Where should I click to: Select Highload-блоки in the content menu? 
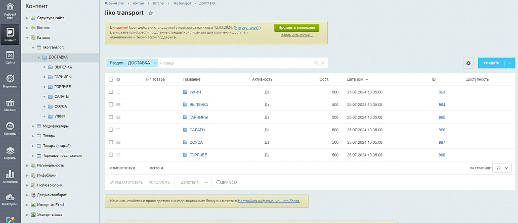[49, 185]
